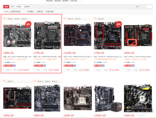Tick 对比 checkbox for ASUS PRIME B350-PLUS

[x=65, y=70]
